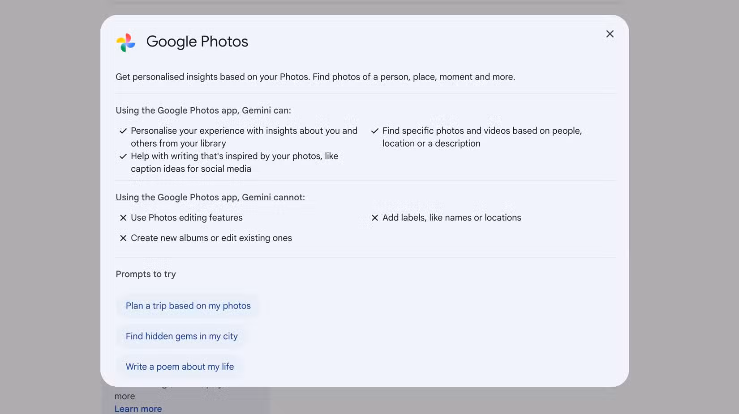Open the Learn more link

pyautogui.click(x=138, y=408)
